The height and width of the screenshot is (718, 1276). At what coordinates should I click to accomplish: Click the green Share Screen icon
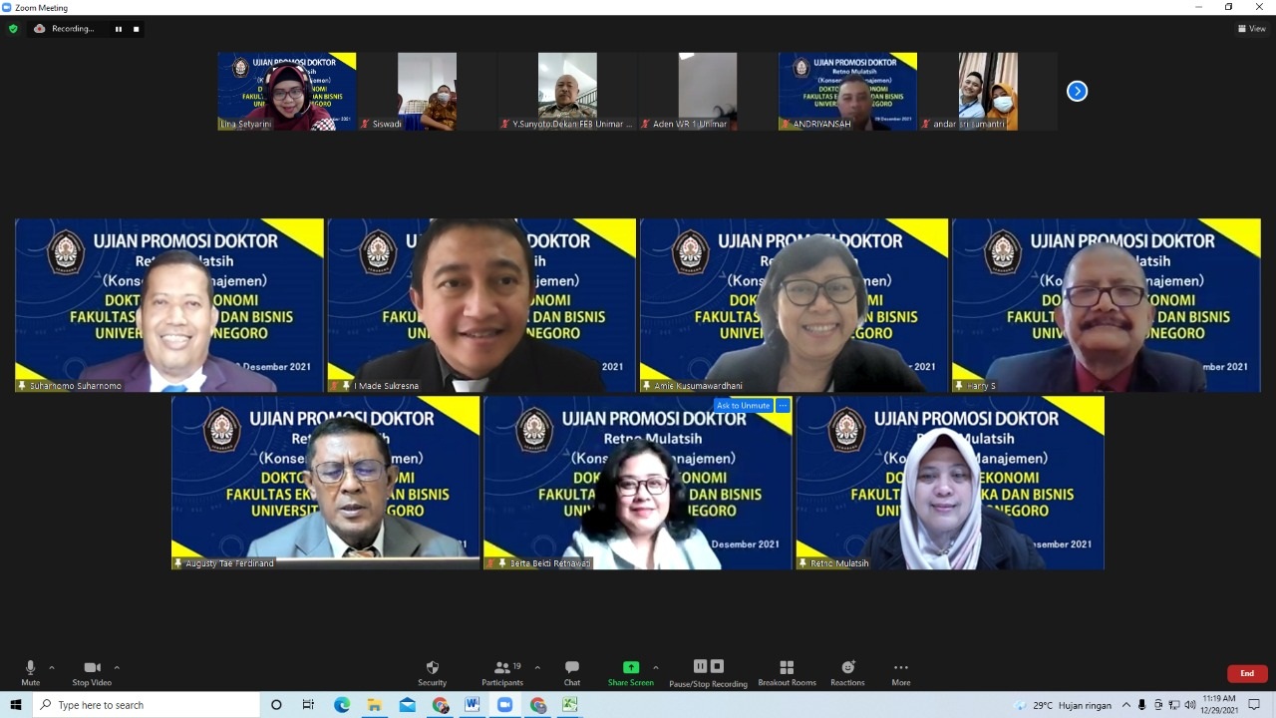pos(630,667)
